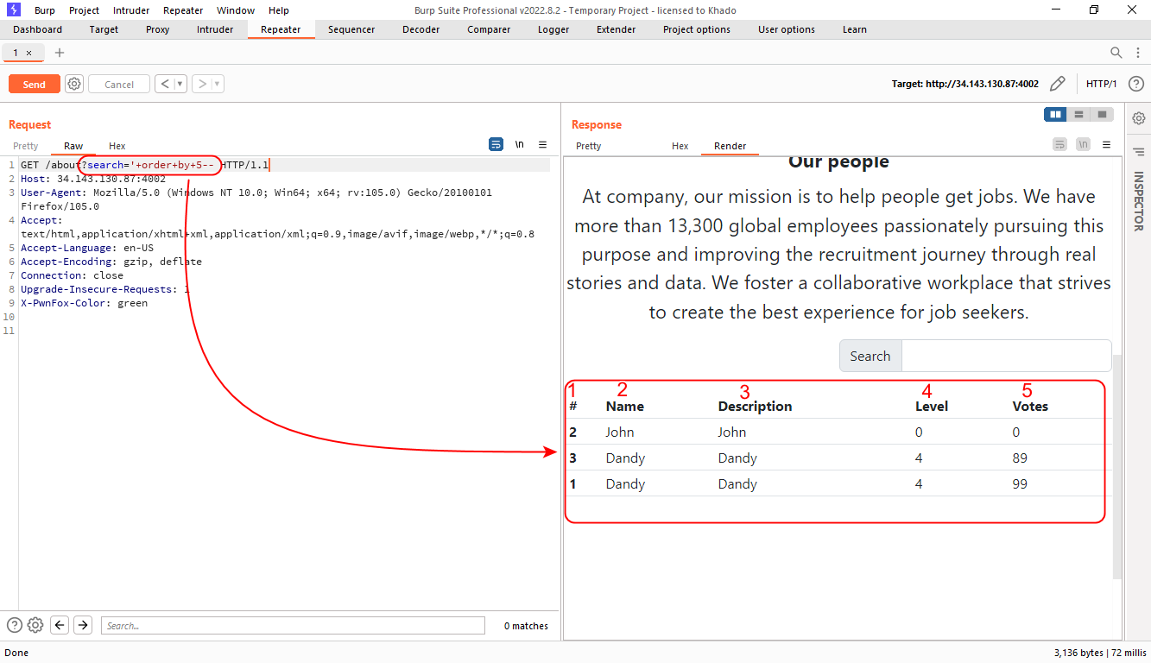Open search settings gear icon
1151x663 pixels.
click(x=35, y=625)
